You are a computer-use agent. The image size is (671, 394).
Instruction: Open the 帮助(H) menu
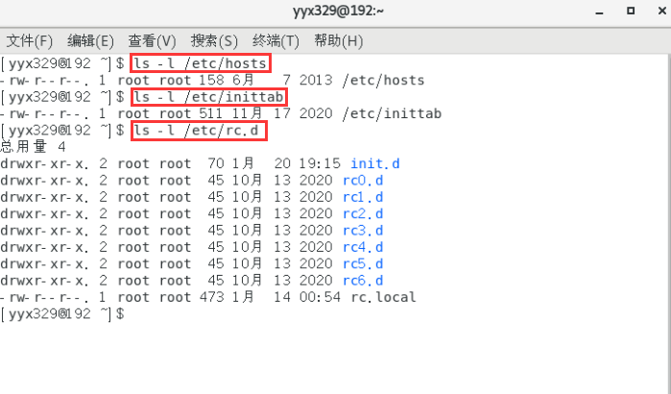(x=338, y=41)
